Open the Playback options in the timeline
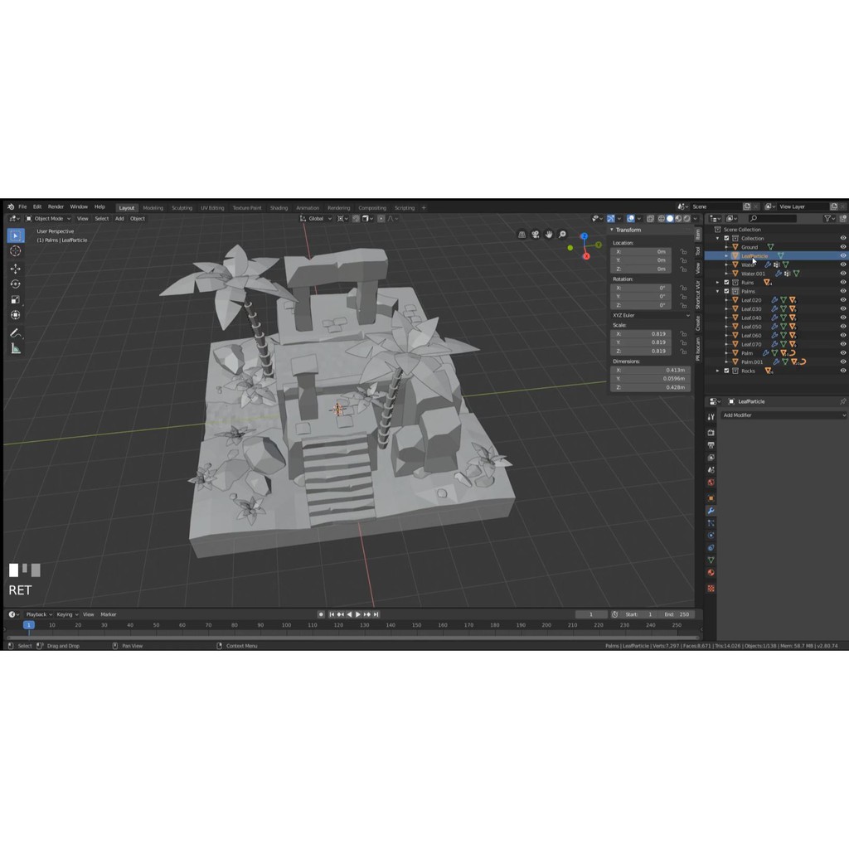 point(37,614)
